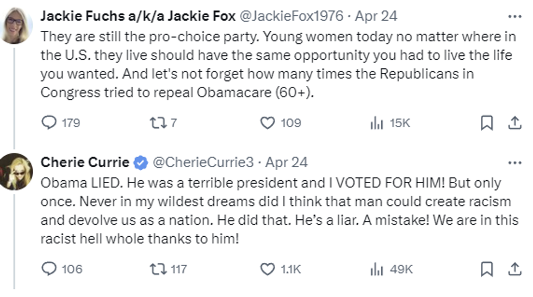Viewport: 533px width, 297px height.
Task: Click Cherie Currie's blue verified badge
Action: click(x=140, y=162)
